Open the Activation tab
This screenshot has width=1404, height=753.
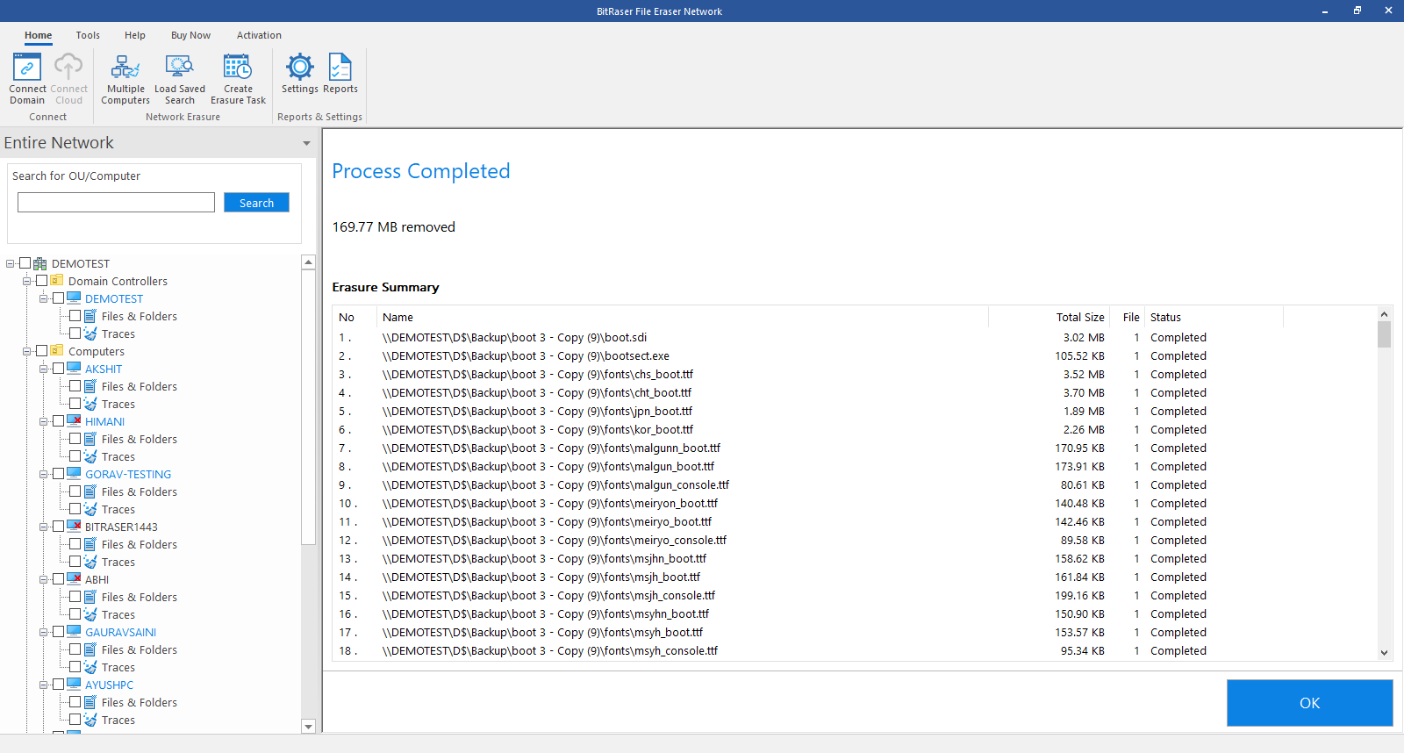(259, 35)
